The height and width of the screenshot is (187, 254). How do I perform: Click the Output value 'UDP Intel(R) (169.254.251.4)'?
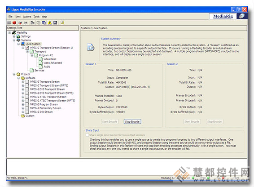[133, 87]
